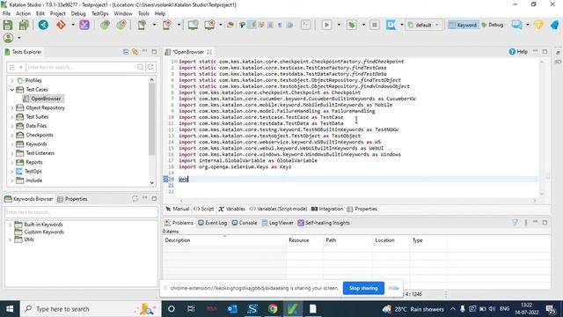Click the chat feedback icon
Screen dimensions: 563x317
pos(516,25)
